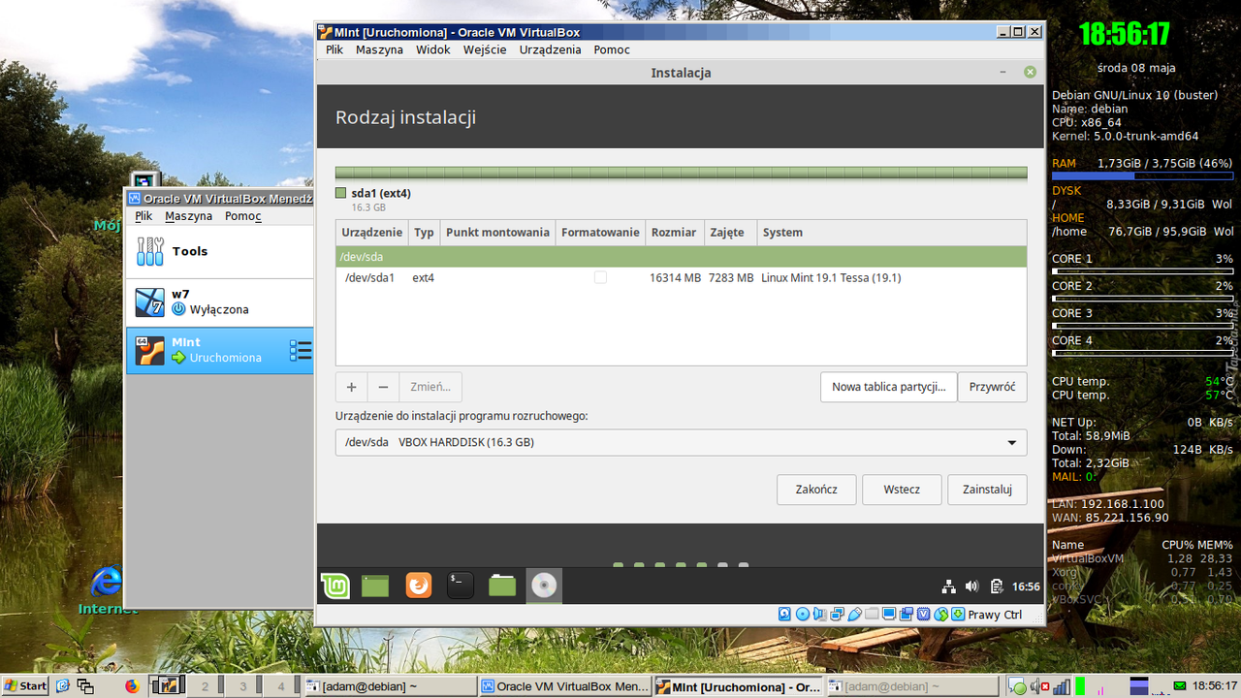The height and width of the screenshot is (698, 1241).
Task: Open the Urządzenia menu in Mint VM window
Action: coord(550,49)
